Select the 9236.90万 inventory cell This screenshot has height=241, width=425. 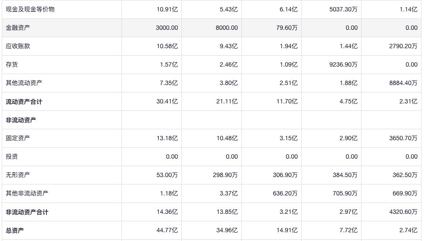click(x=343, y=64)
